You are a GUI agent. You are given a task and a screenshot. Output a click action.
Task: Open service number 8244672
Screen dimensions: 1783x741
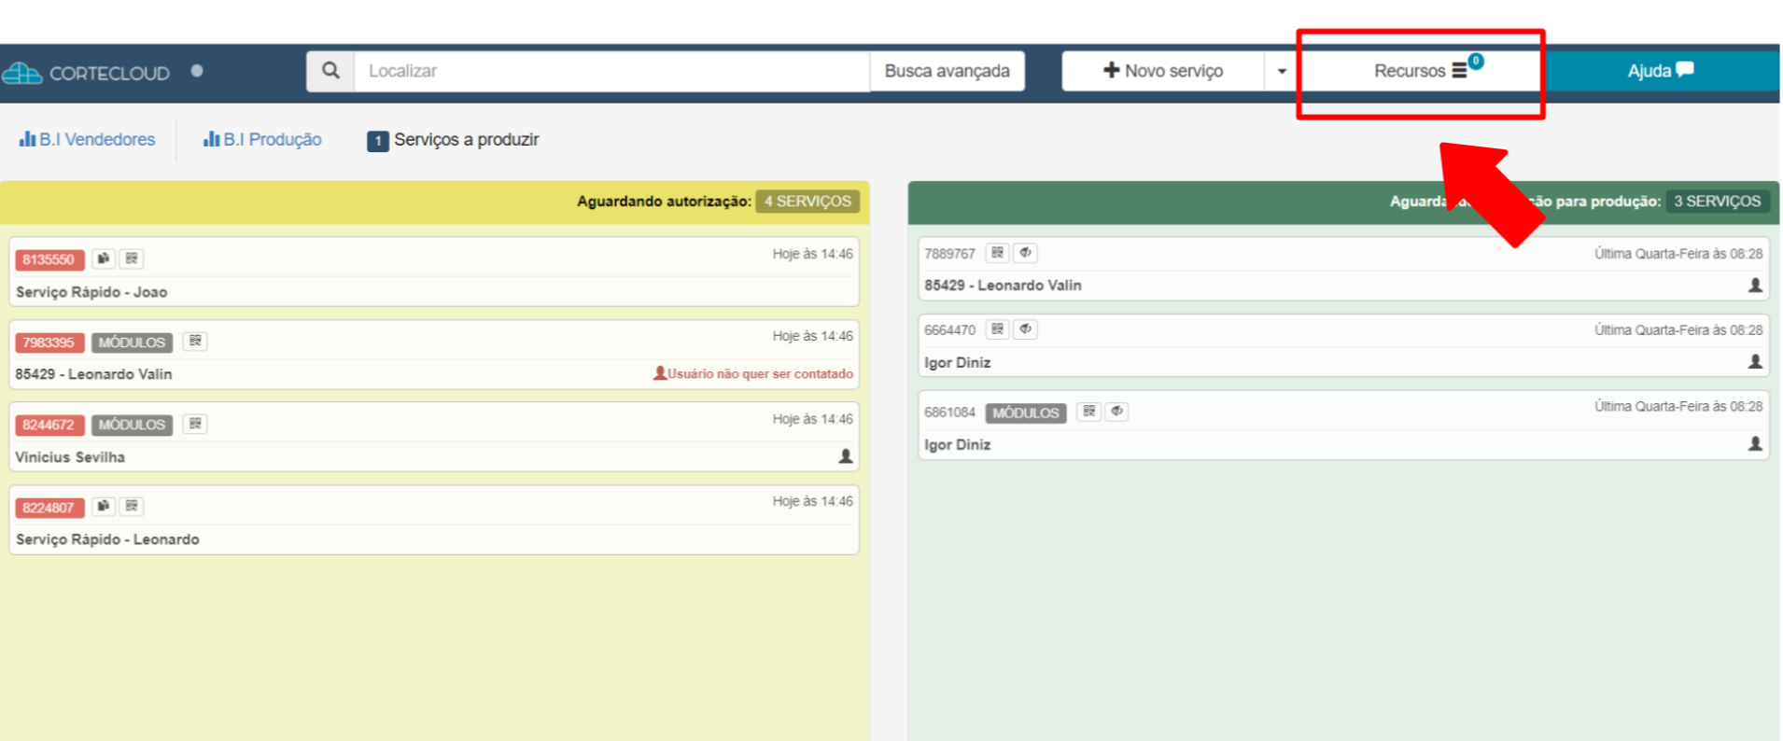tap(49, 425)
